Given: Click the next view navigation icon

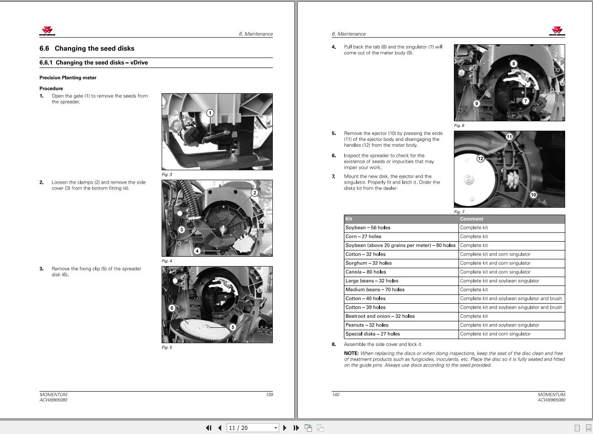Looking at the screenshot, I should point(320,428).
